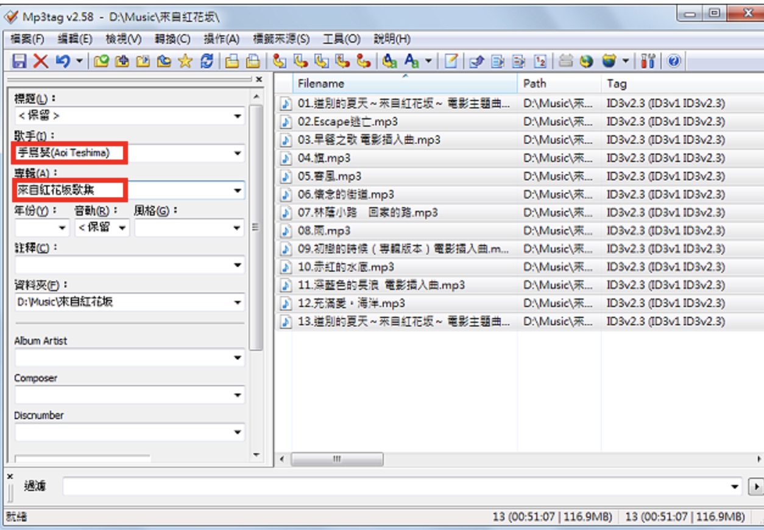The image size is (764, 530).
Task: Click the tag panel scroll down arrow
Action: 256,455
